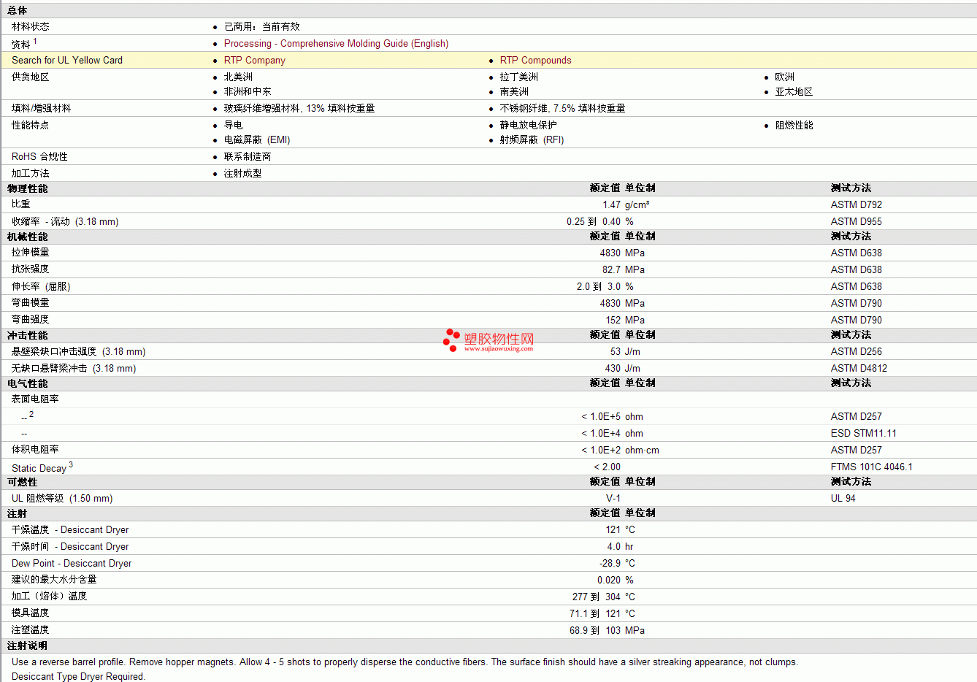This screenshot has height=682, width=977.
Task: Select the '0.25 到 0.40 %' shrinkage value
Action: pyautogui.click(x=600, y=222)
